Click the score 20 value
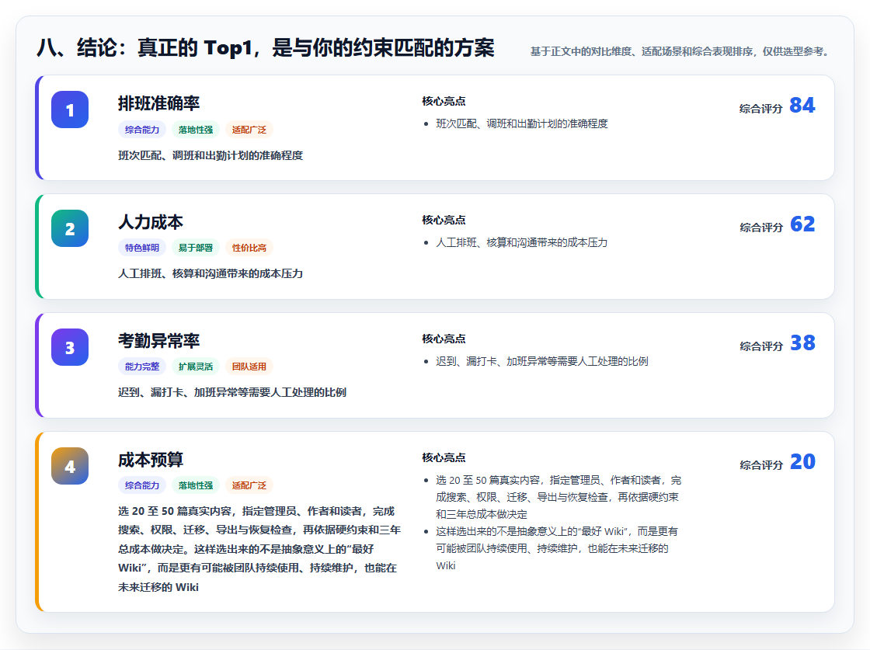The height and width of the screenshot is (650, 870). click(x=802, y=461)
